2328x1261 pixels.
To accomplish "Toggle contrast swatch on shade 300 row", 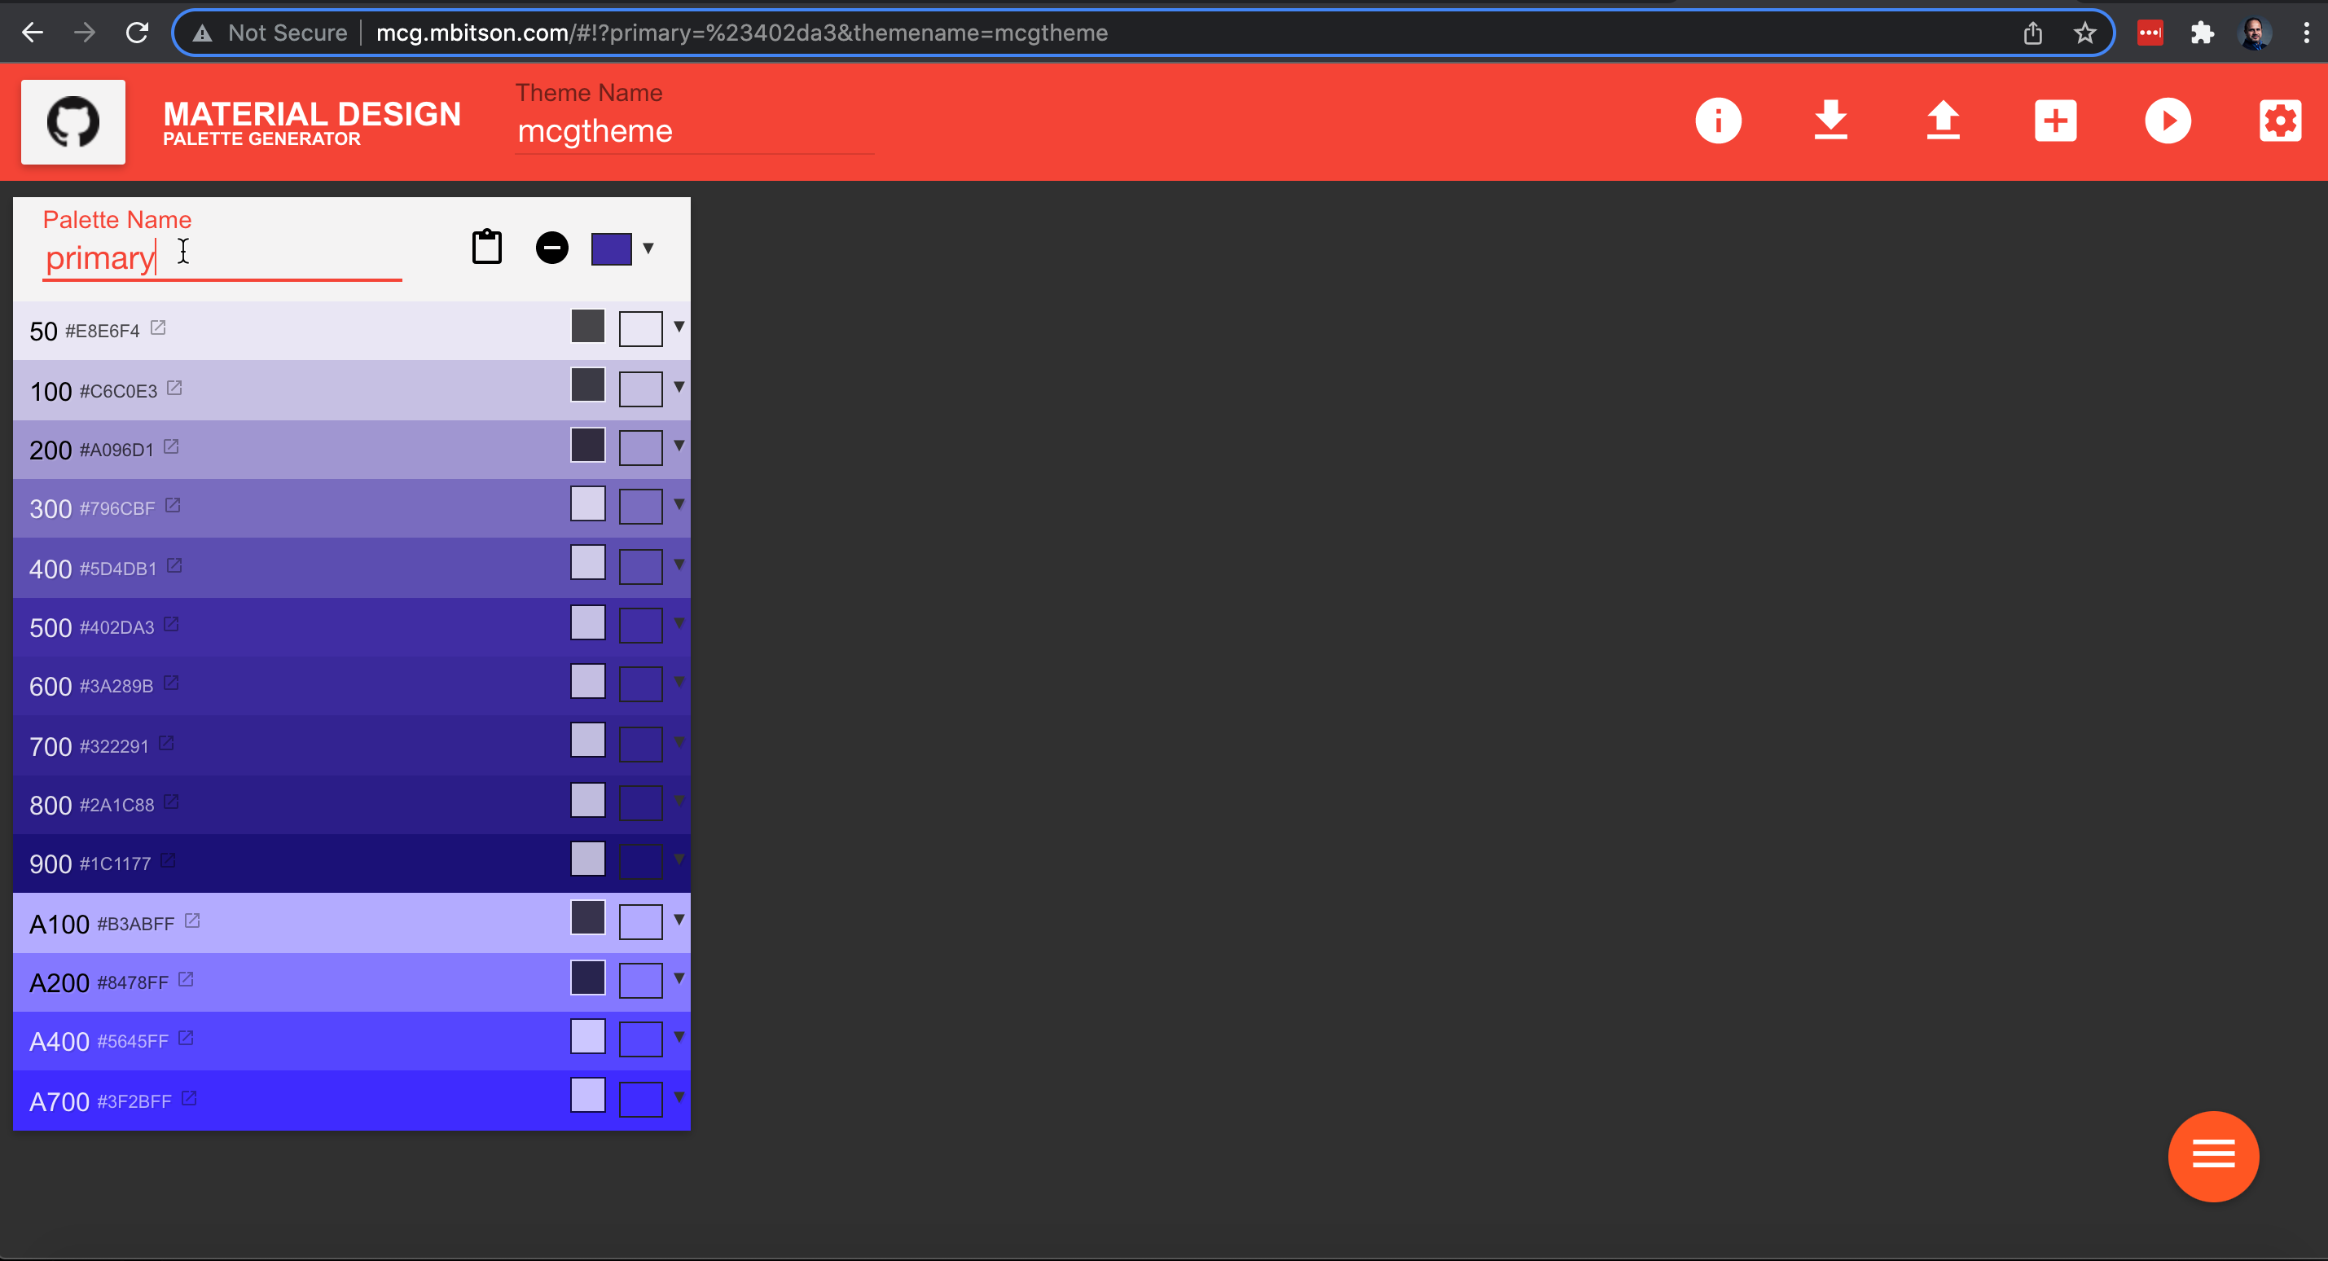I will click(587, 503).
